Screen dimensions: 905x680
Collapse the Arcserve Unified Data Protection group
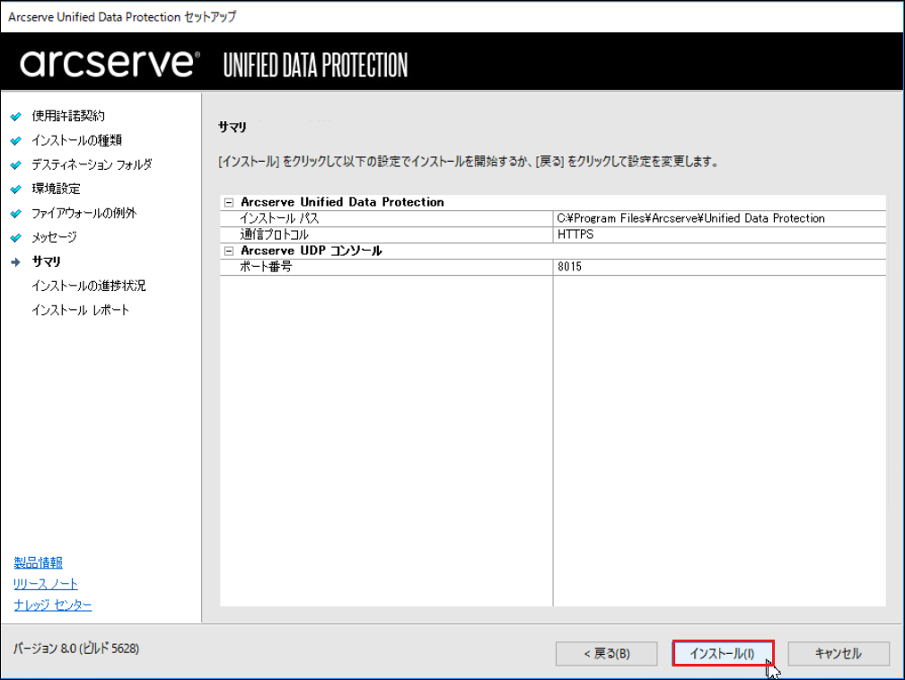point(229,202)
